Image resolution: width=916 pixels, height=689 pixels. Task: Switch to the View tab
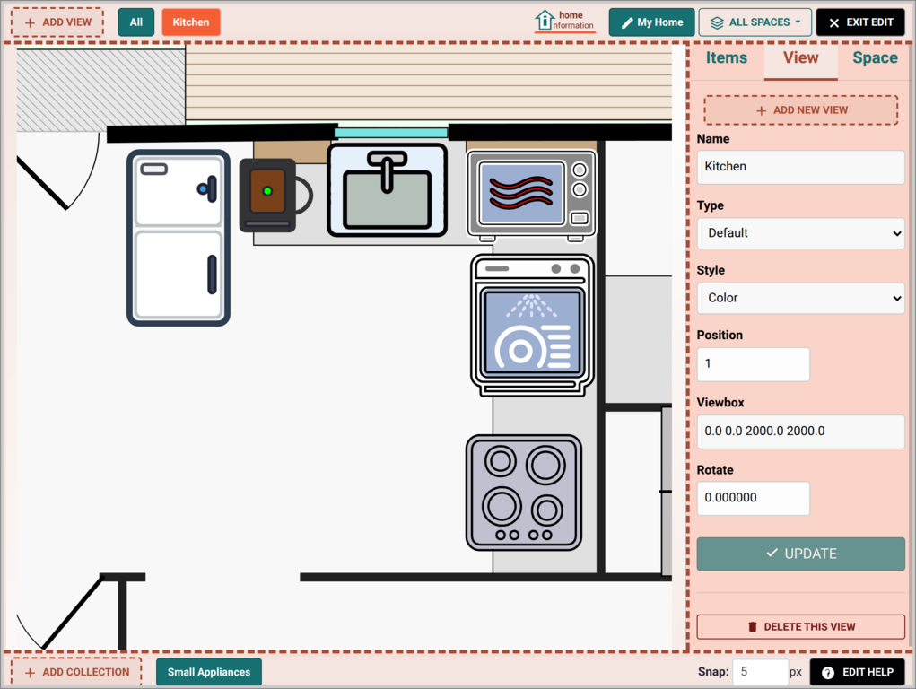(x=800, y=57)
